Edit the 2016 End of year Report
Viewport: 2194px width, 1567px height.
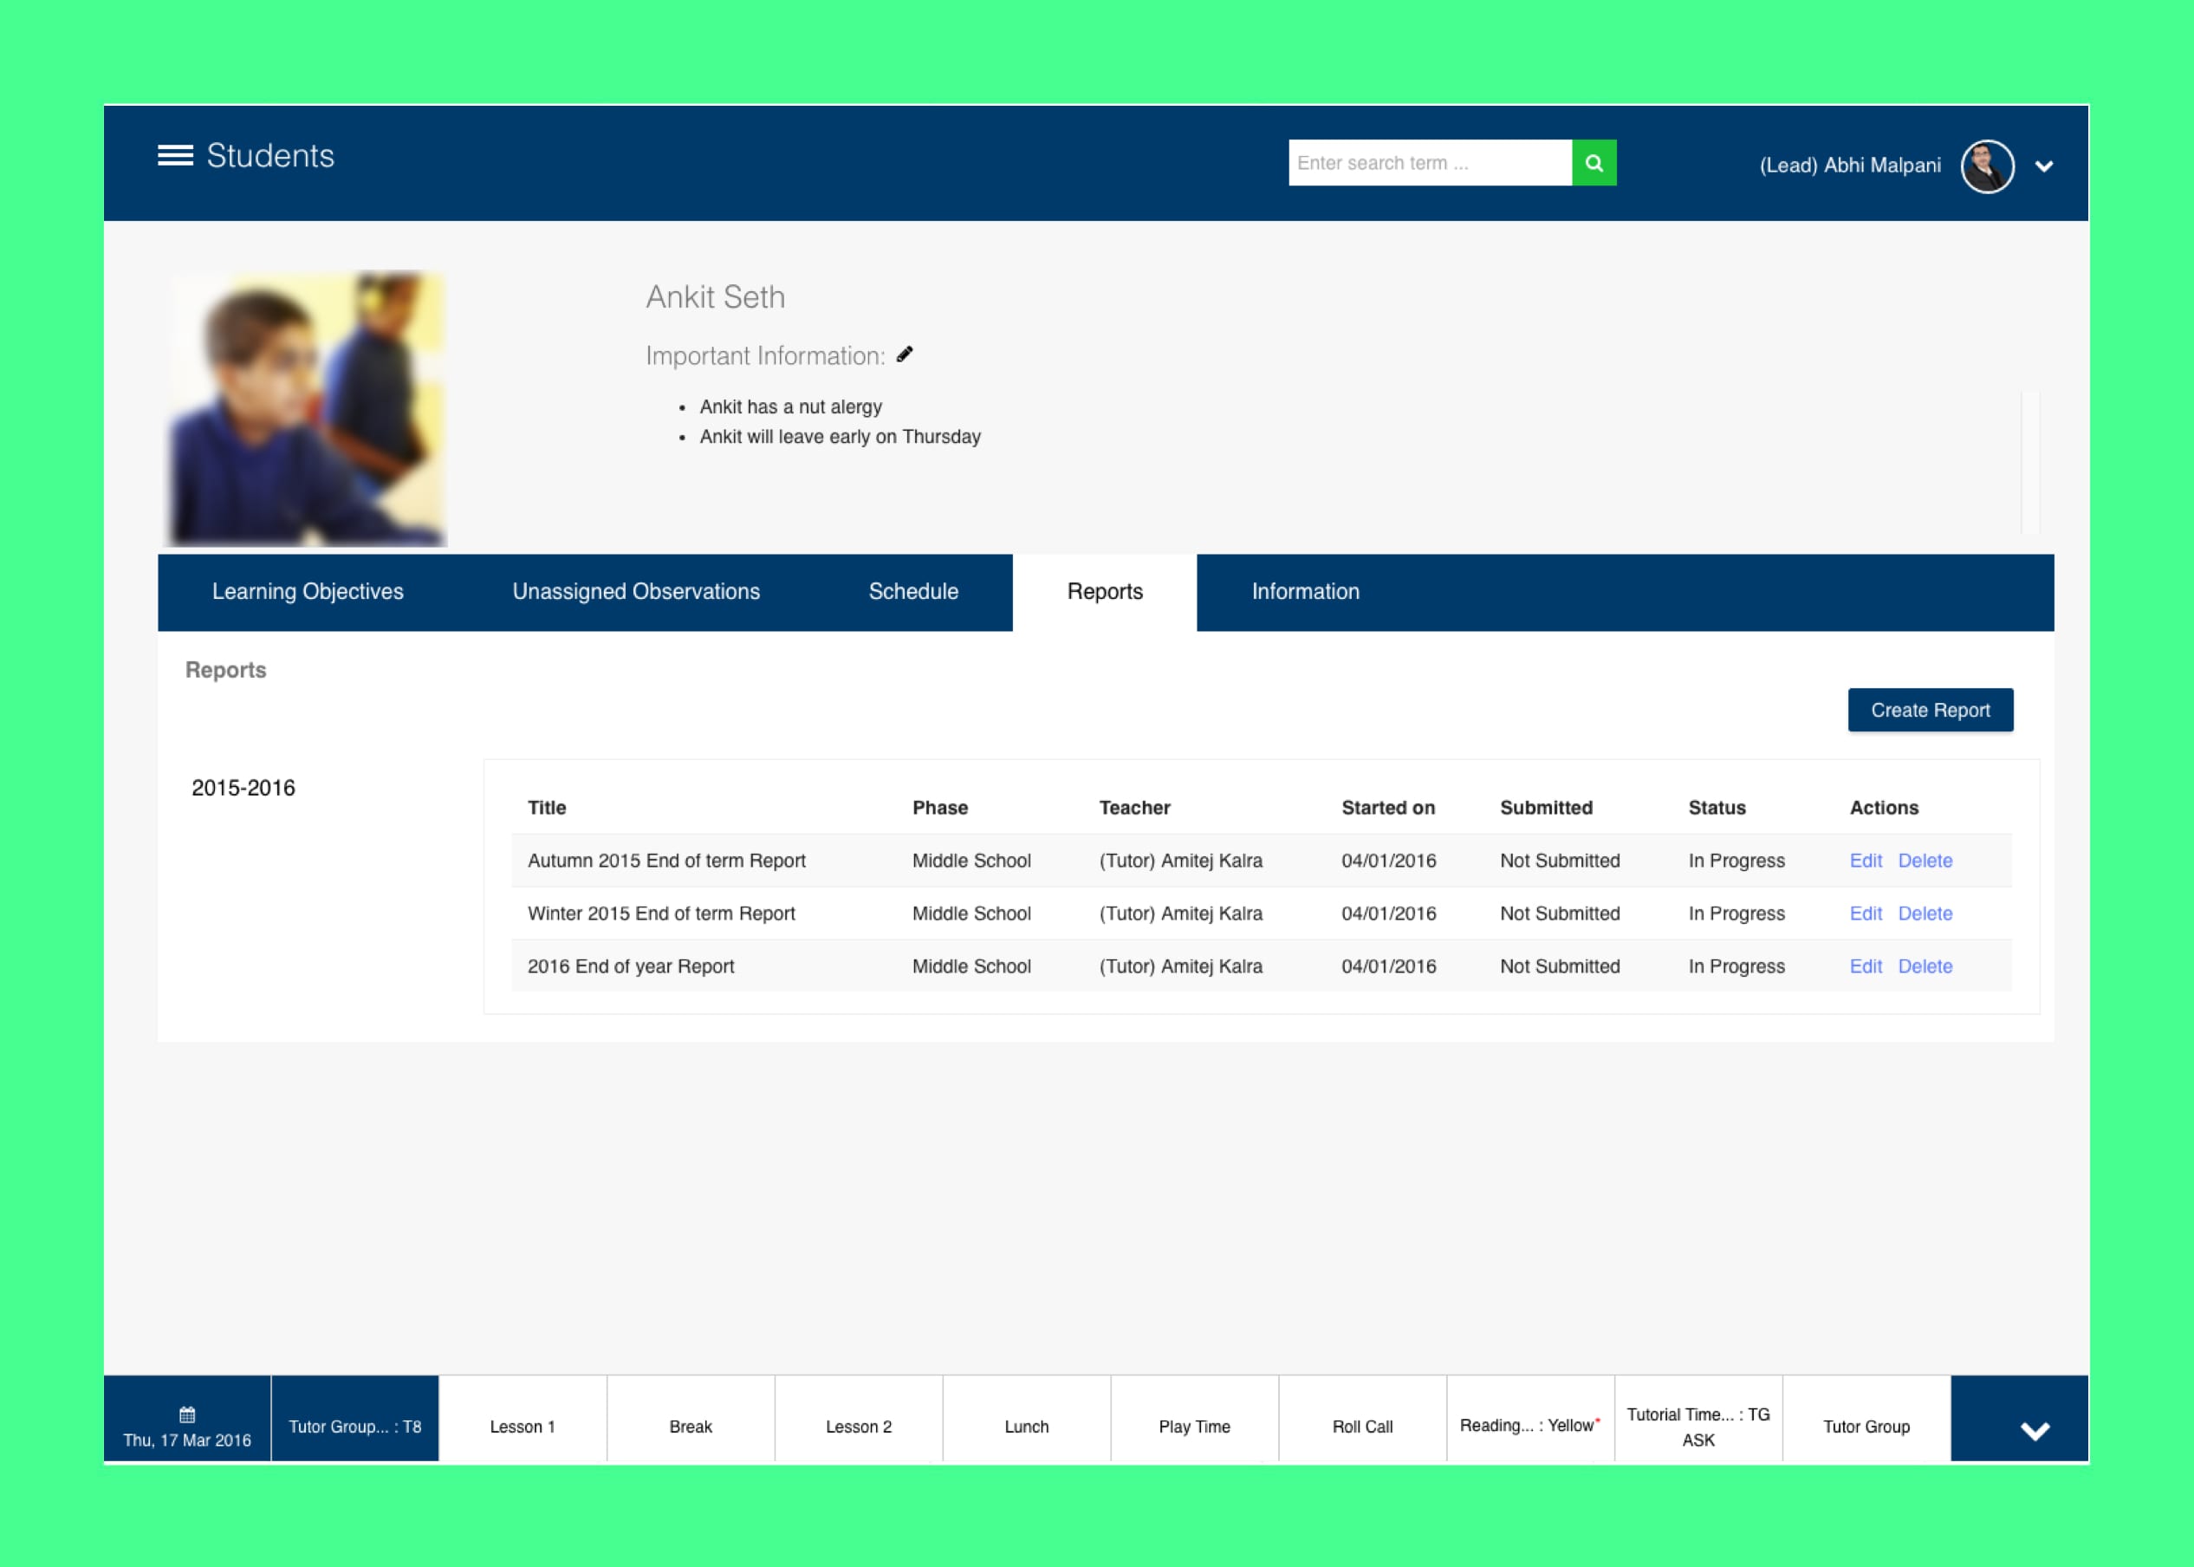tap(1864, 967)
